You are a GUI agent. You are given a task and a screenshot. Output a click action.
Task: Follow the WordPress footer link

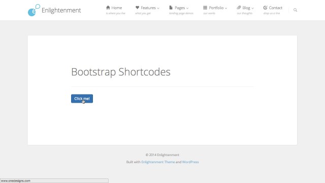190,162
